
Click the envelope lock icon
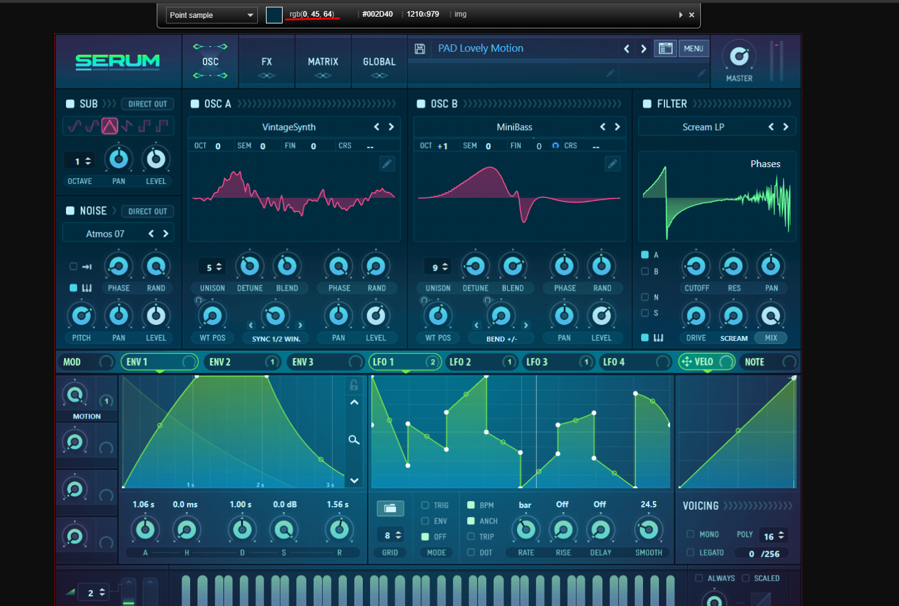click(354, 385)
